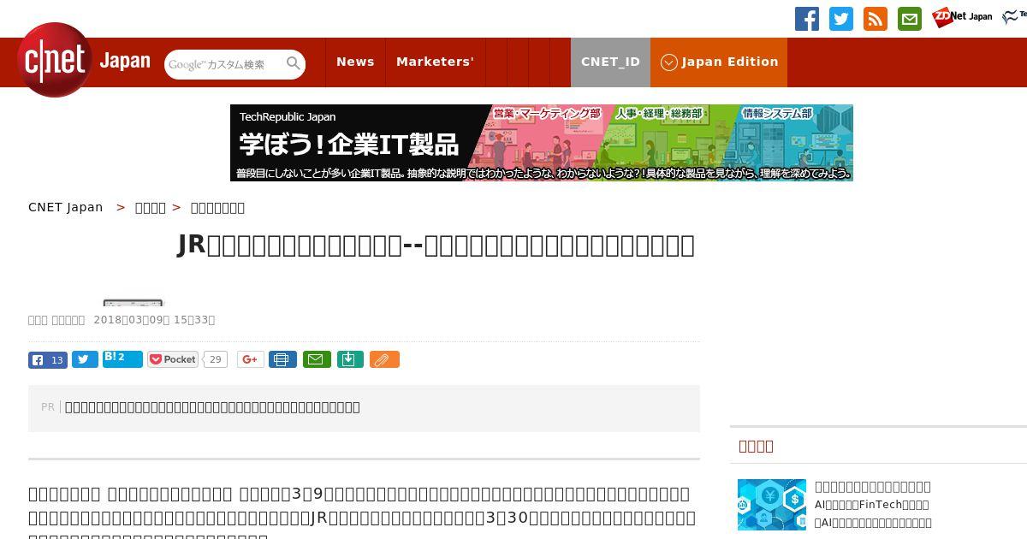
Task: Open the Twitter icon in top header
Action: click(841, 19)
